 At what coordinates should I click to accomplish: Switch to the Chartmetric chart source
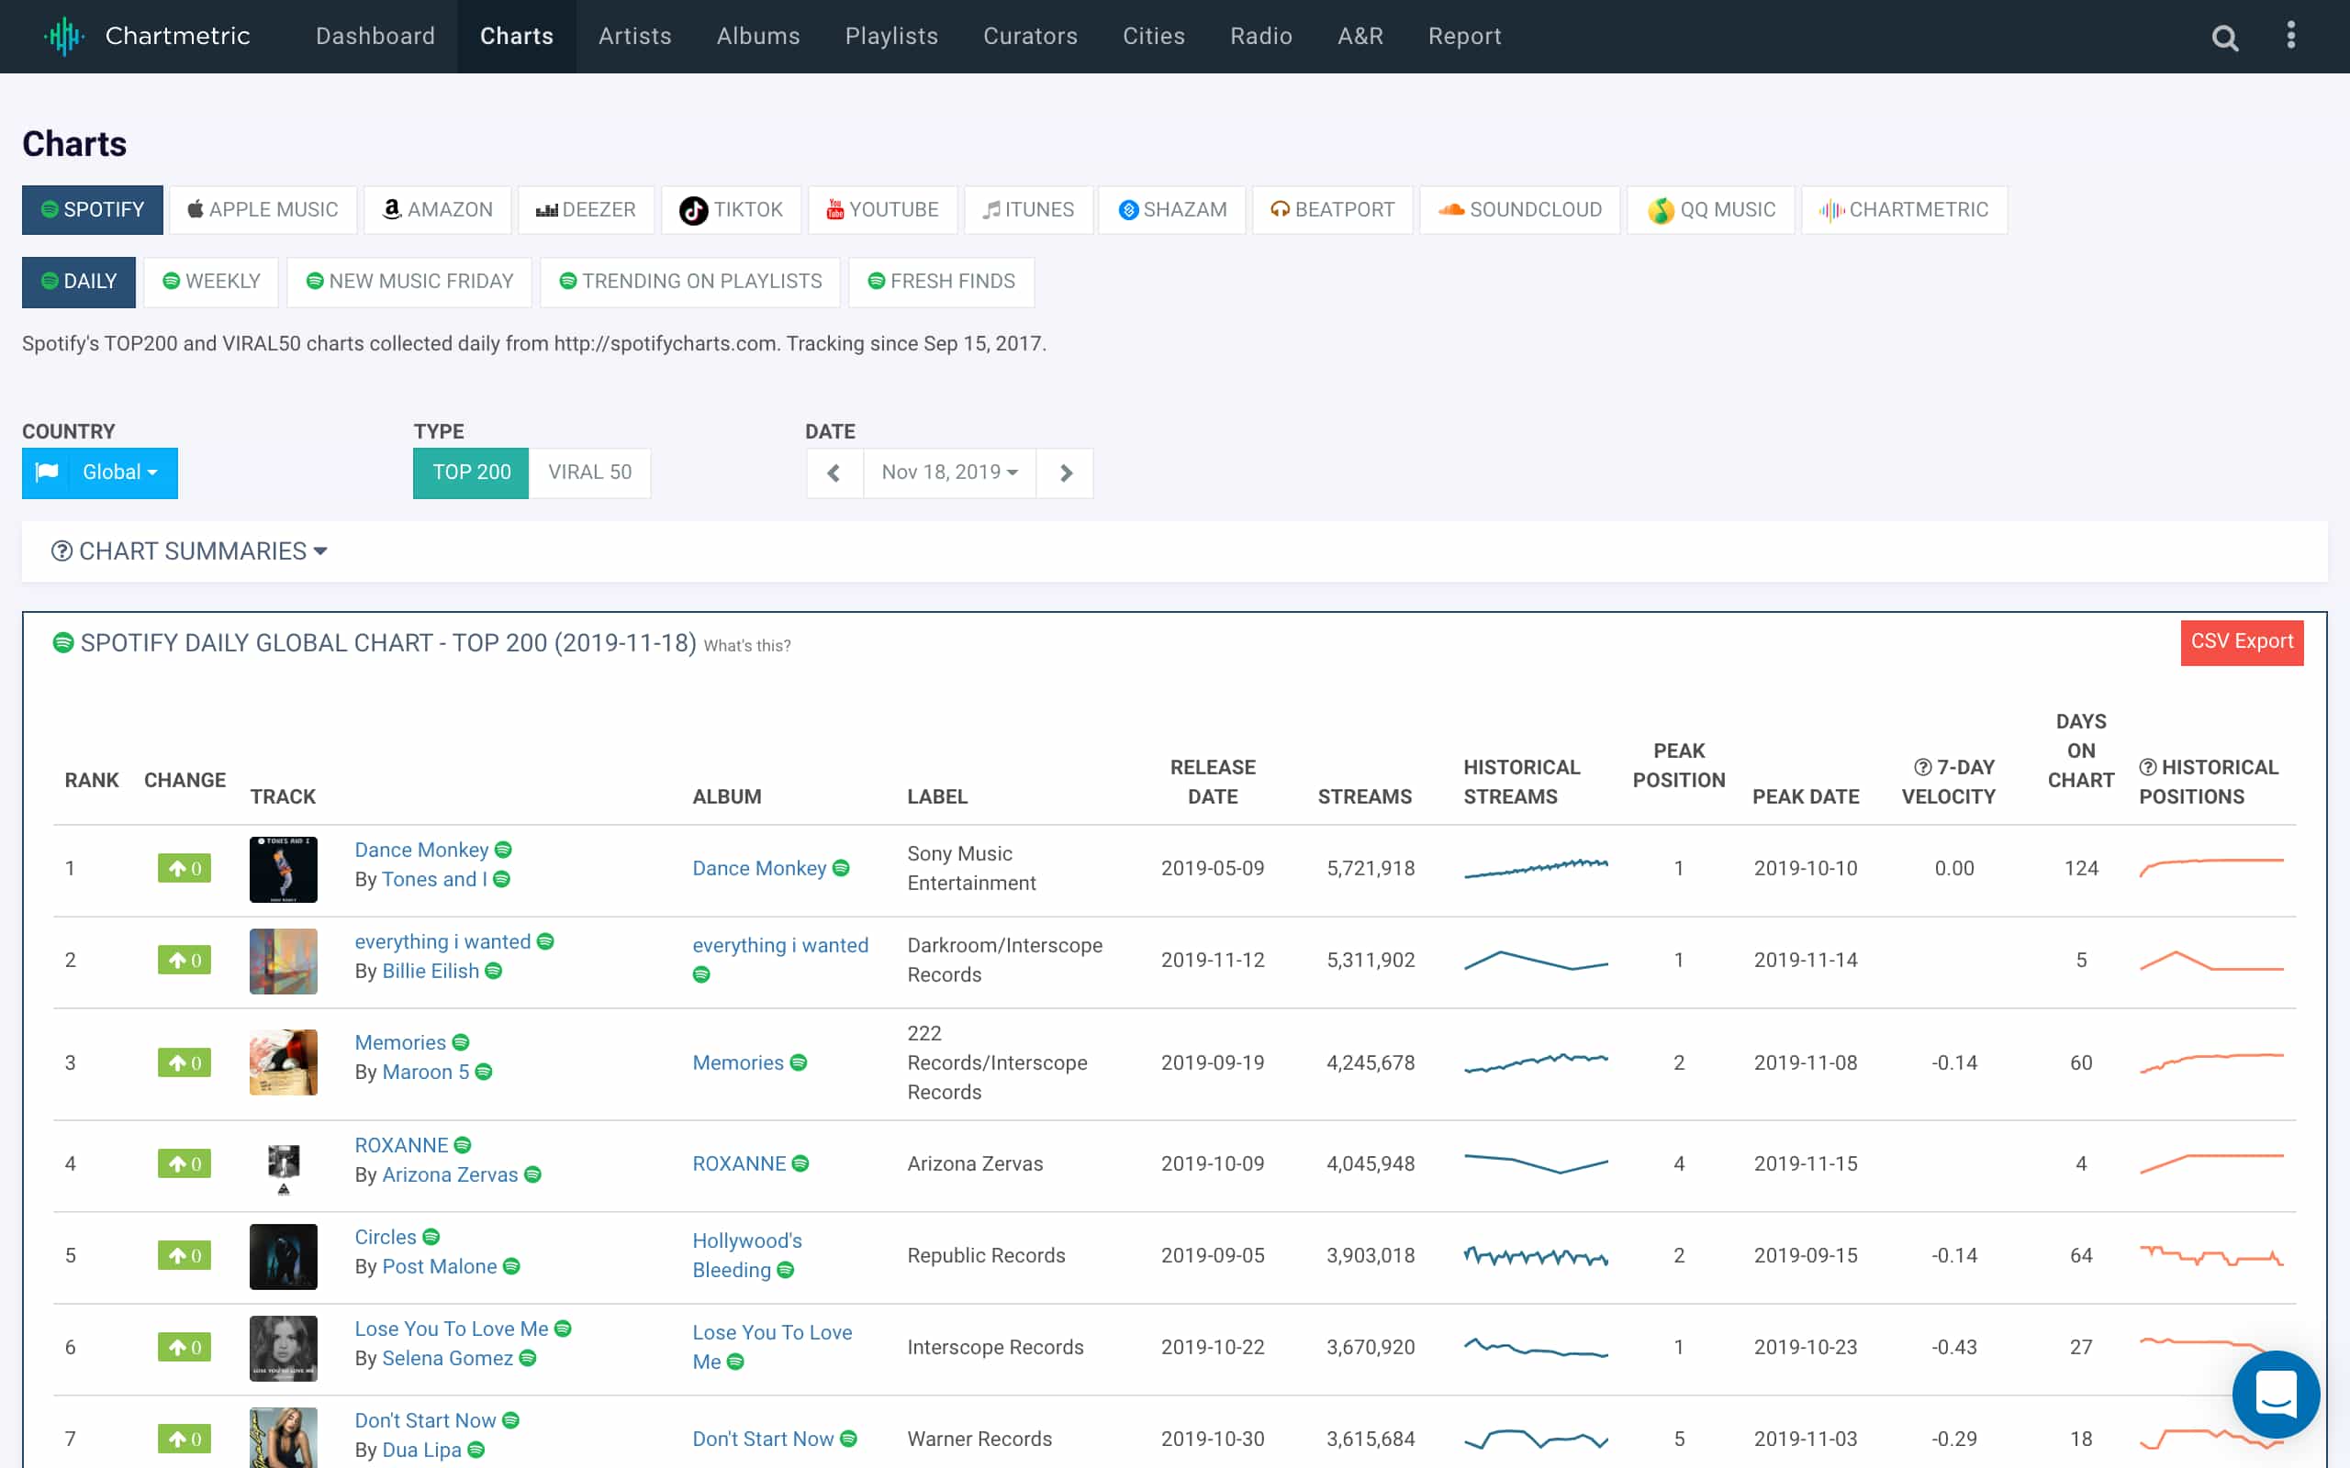click(x=1904, y=210)
